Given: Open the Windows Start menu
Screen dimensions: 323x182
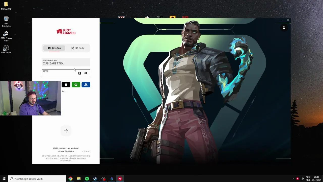Looking at the screenshot, I should click(x=4, y=179).
